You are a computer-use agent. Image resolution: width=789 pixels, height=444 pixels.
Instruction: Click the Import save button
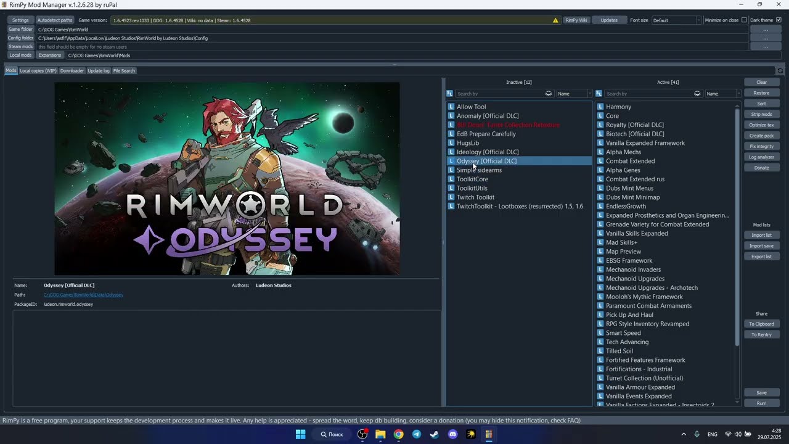pos(762,246)
